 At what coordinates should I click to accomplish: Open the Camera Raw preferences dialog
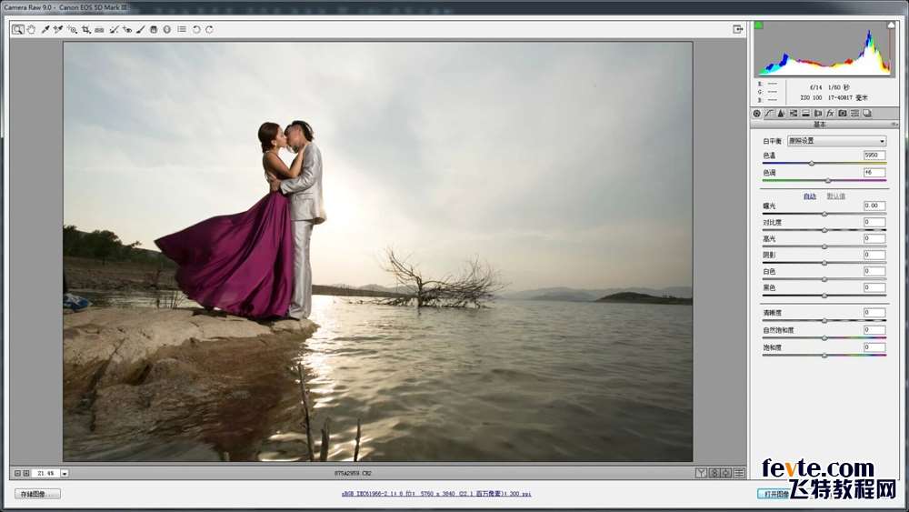pyautogui.click(x=182, y=29)
